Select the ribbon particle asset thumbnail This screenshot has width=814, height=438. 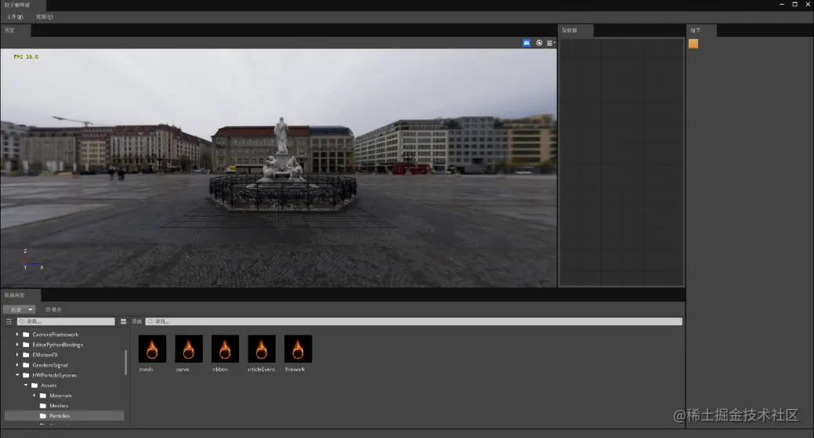coord(225,349)
